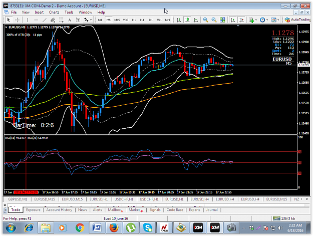Open the Exposure terminal tab

coord(33,210)
